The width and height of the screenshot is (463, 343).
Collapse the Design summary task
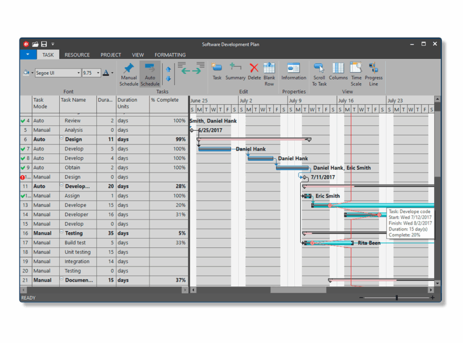point(61,138)
